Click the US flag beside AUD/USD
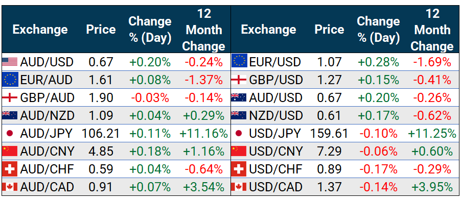The image size is (461, 200). click(x=10, y=62)
